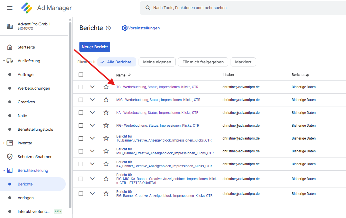Expand the Inventar sidebar section arrow
The width and height of the screenshot is (346, 218).
4,143
